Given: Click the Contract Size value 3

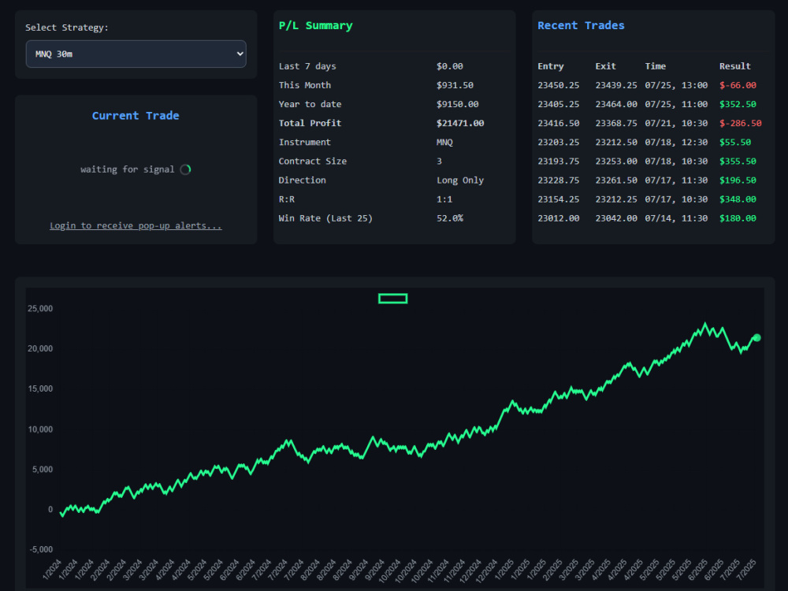Looking at the screenshot, I should [x=439, y=161].
